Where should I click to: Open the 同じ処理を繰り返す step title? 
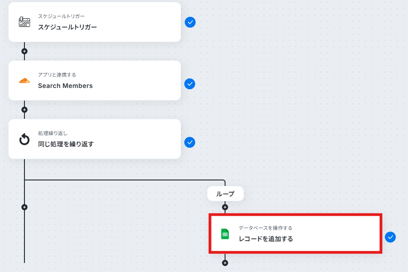(x=66, y=144)
